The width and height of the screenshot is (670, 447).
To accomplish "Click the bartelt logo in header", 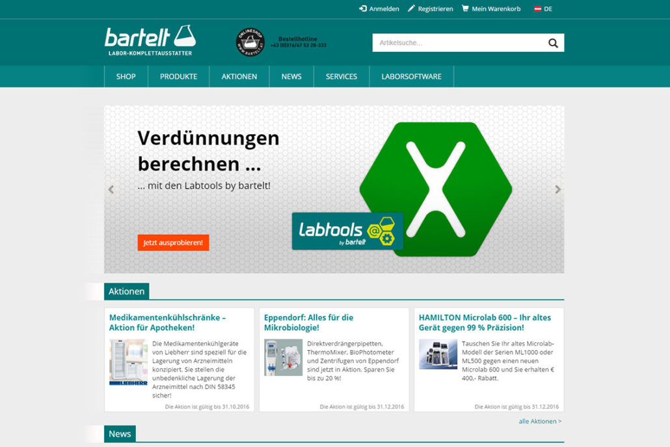I will point(150,40).
